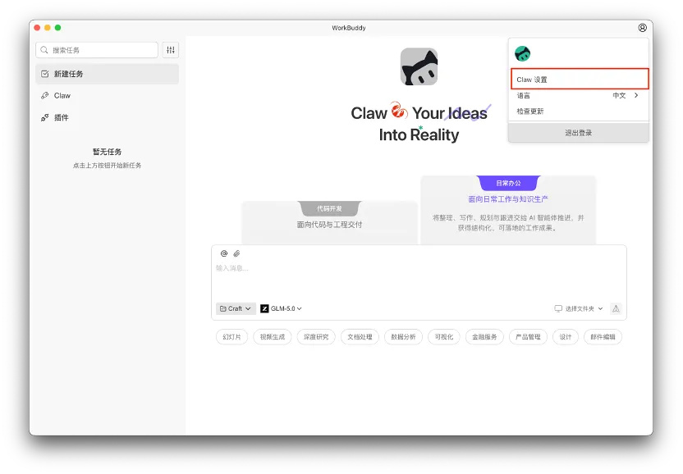The width and height of the screenshot is (683, 474).
Task: Open 插件 in the sidebar
Action: tap(108, 117)
